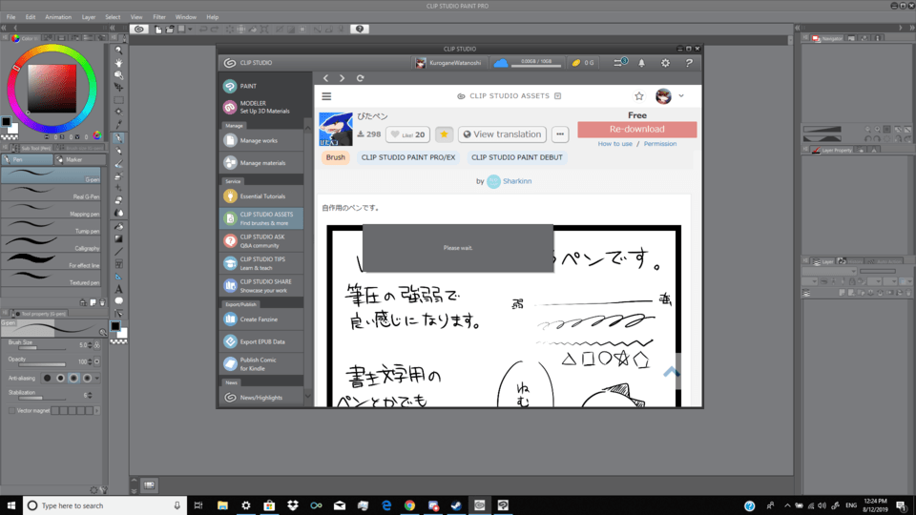Reload the Clip Studio Assets page
The width and height of the screenshot is (916, 515).
point(361,78)
